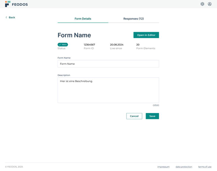Image resolution: width=217 pixels, height=171 pixels.
Task: Click the back chevron arrow icon
Action: (x=6, y=17)
